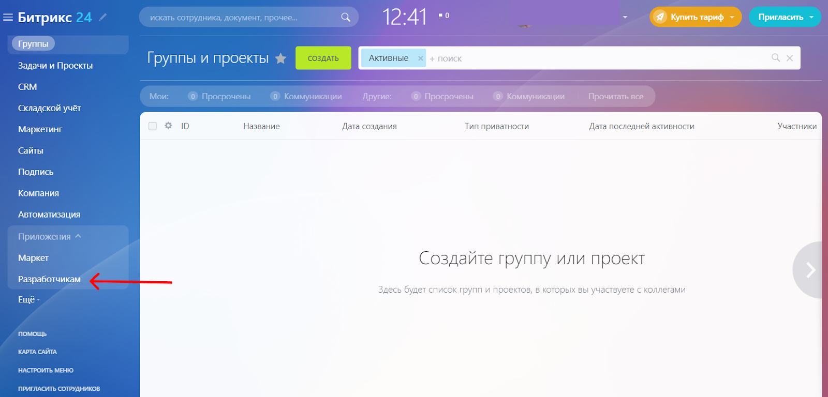Click the right arrow slider at the screen edge
This screenshot has height=397, width=828.
[x=809, y=269]
